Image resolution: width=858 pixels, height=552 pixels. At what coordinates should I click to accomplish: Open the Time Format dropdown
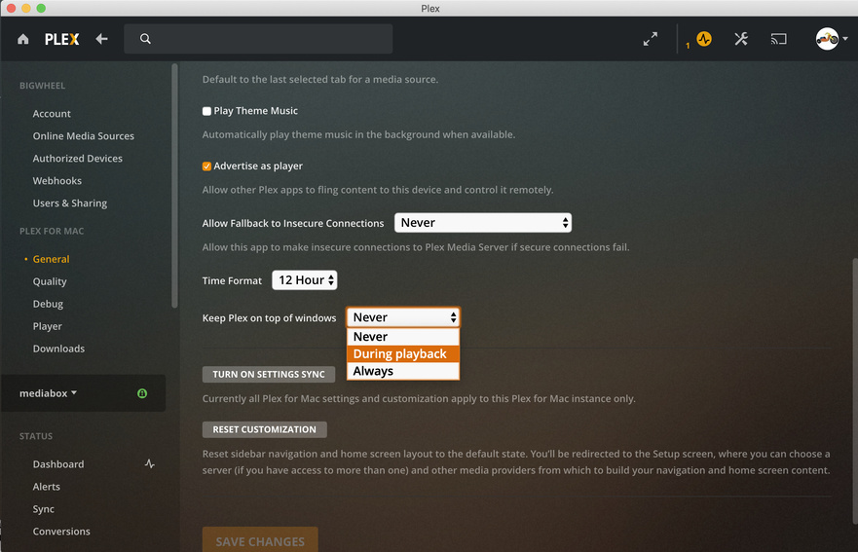click(x=304, y=280)
